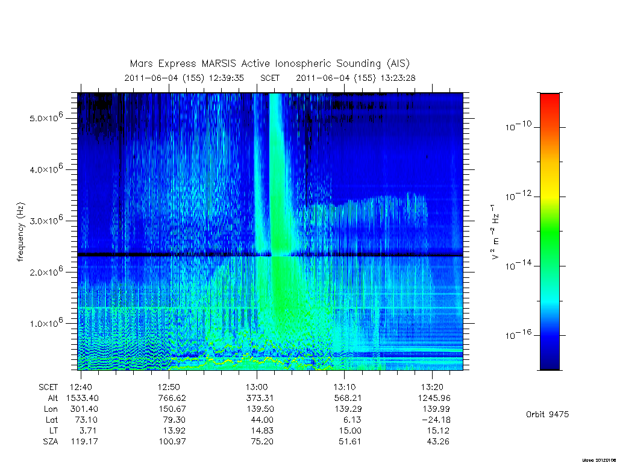
Task: Click the latitude value 6.13
Action: point(352,420)
